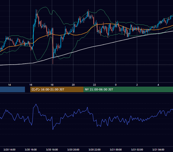Click the 0 hour label on price chart
The image size is (173, 152).
116,85
